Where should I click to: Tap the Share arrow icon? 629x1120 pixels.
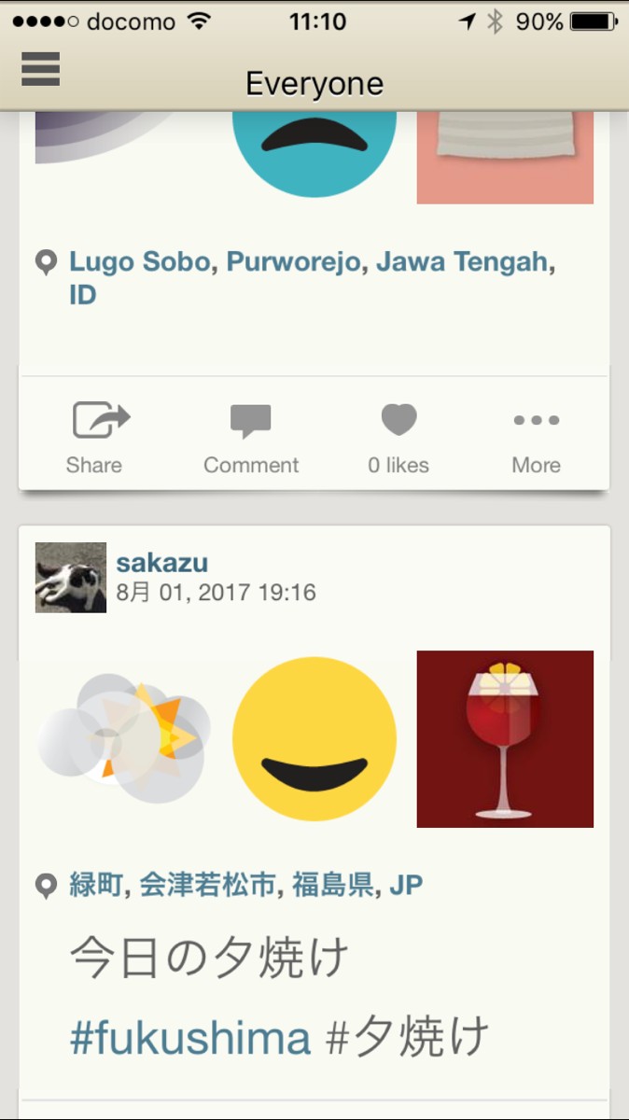tap(101, 421)
